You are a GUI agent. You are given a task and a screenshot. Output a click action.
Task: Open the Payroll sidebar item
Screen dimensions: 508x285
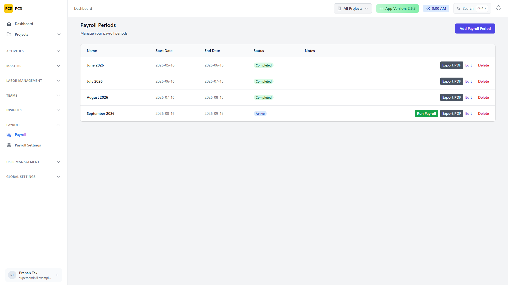34,135
